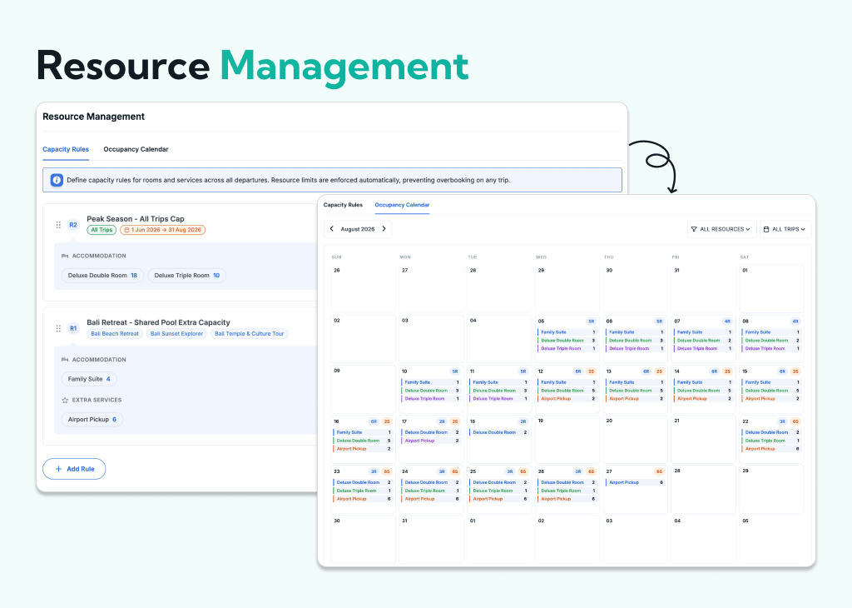Click the day 31 cell in the last row
Screen dimensions: 852x608
[x=432, y=540]
